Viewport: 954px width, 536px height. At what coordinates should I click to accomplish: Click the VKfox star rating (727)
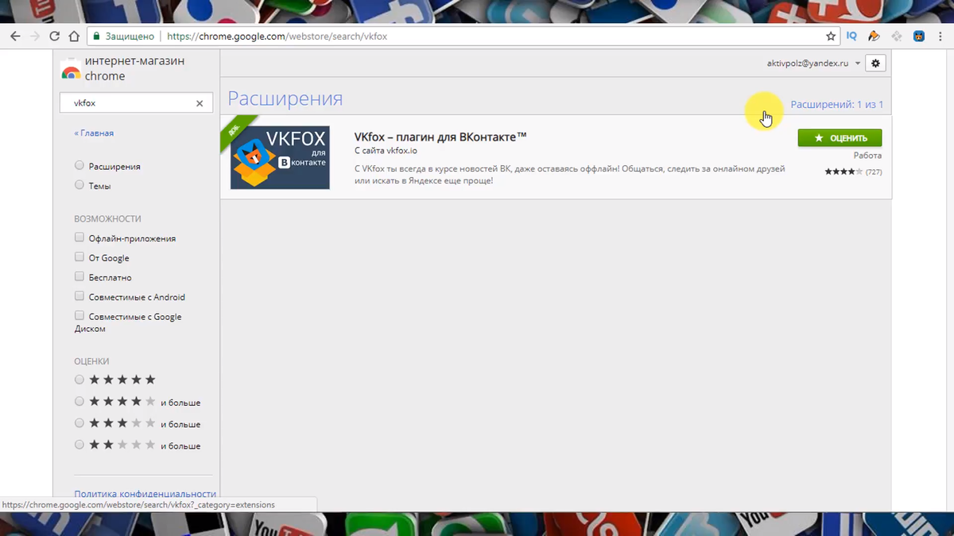[853, 172]
